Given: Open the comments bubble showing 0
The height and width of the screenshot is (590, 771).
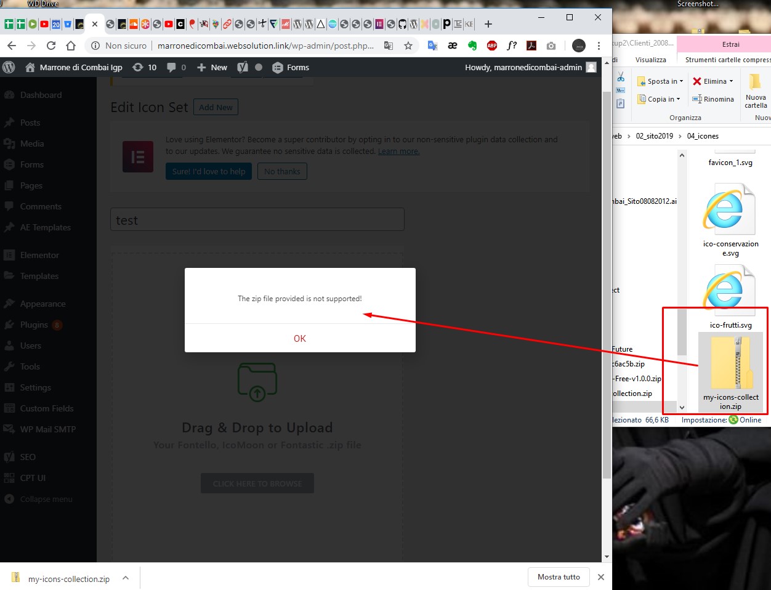Looking at the screenshot, I should (x=176, y=67).
